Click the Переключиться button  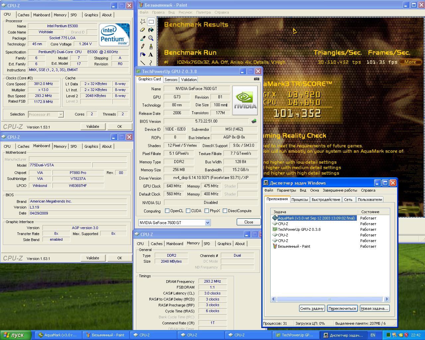click(x=342, y=308)
